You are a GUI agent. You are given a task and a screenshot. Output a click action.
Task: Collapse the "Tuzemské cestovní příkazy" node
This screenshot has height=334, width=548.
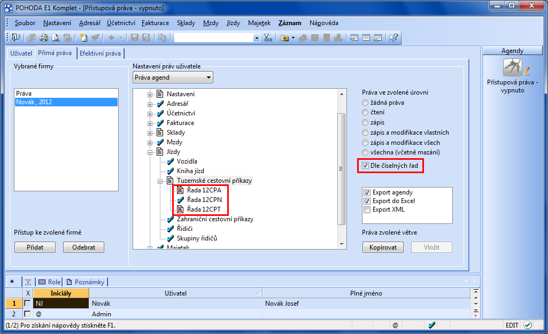click(x=160, y=181)
